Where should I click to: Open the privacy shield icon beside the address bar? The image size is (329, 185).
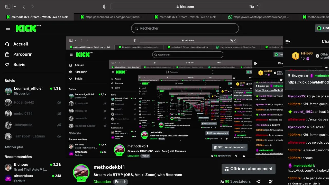tap(104, 7)
